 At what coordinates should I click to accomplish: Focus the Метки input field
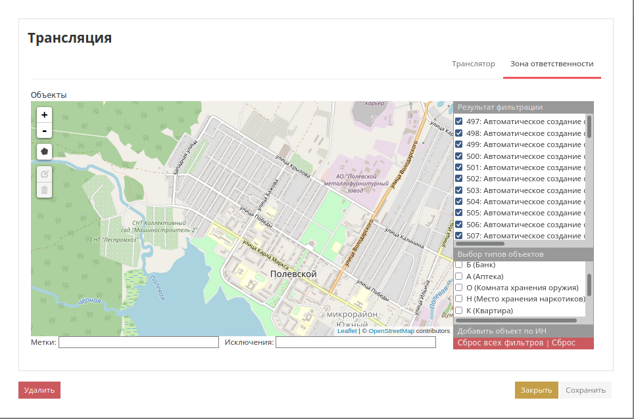(139, 342)
